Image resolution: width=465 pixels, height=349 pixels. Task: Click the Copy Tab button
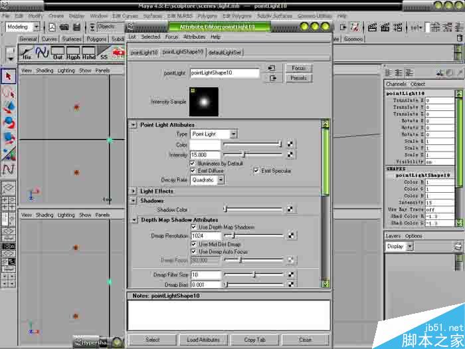[x=254, y=340]
